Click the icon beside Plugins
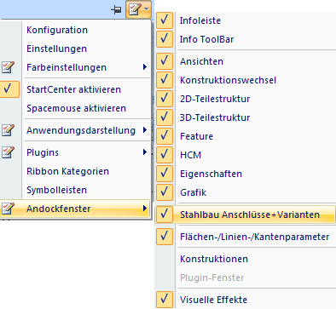This screenshot has height=309, width=336. 8,152
